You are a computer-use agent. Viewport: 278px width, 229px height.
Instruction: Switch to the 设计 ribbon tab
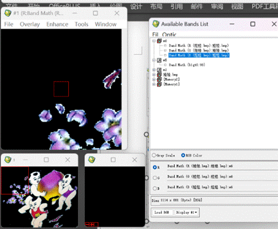pos(136,7)
